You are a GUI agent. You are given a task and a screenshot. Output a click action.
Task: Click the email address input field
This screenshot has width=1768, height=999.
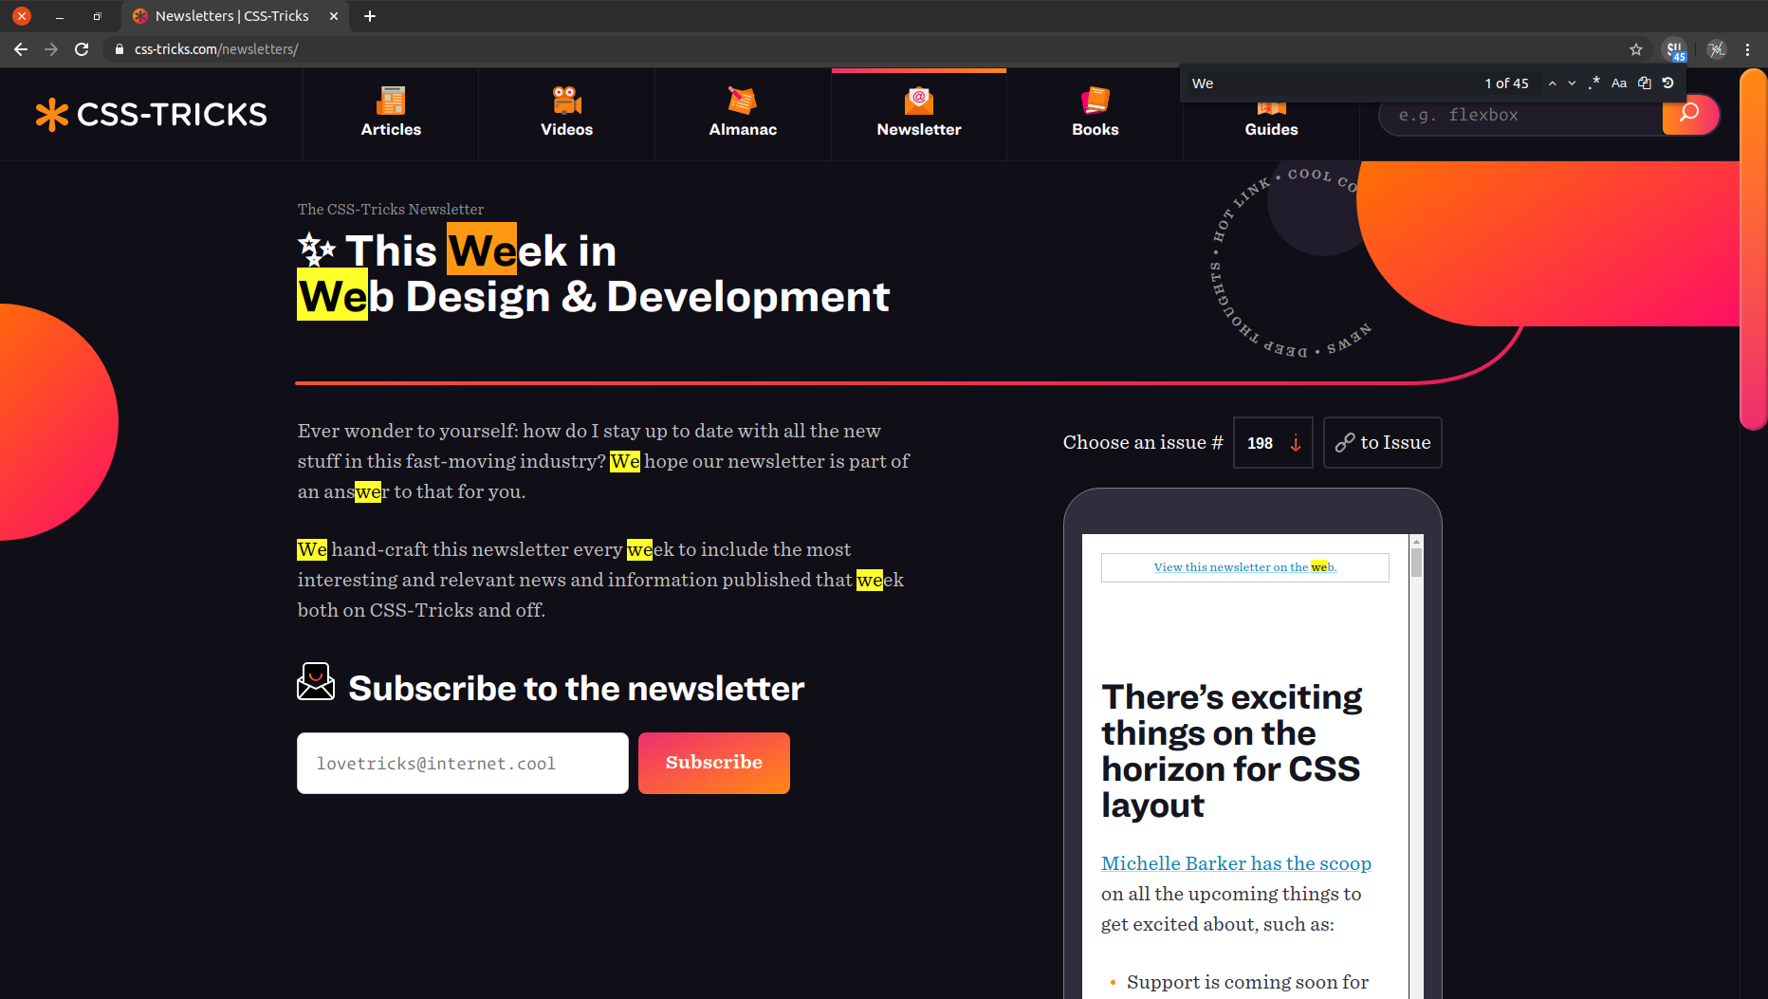[463, 764]
